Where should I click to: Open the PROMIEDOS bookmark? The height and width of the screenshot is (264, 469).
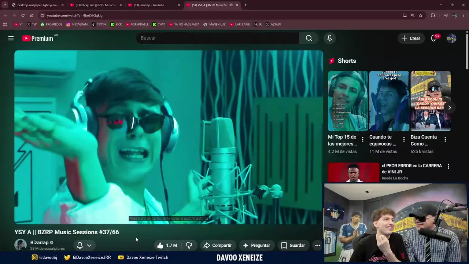[x=51, y=25]
